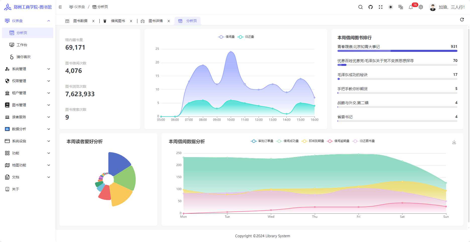Click the 地图功能 map icon
This screenshot has height=242, width=470.
click(7, 165)
